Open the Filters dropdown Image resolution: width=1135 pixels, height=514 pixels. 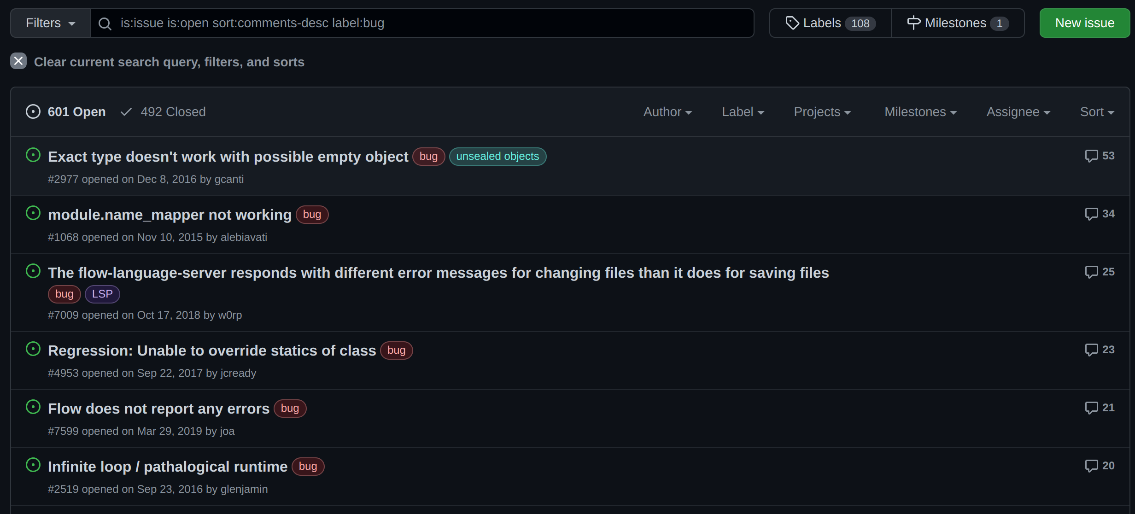click(x=50, y=23)
